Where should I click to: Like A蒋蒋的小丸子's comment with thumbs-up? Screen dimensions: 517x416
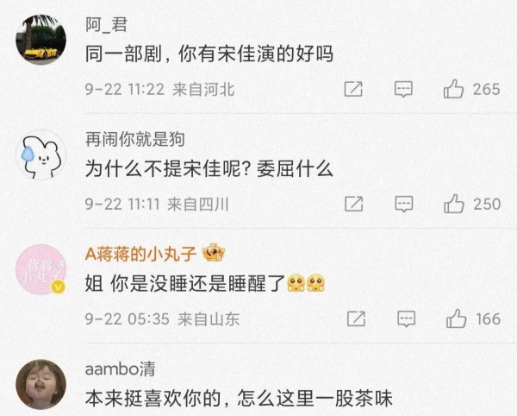[457, 318]
